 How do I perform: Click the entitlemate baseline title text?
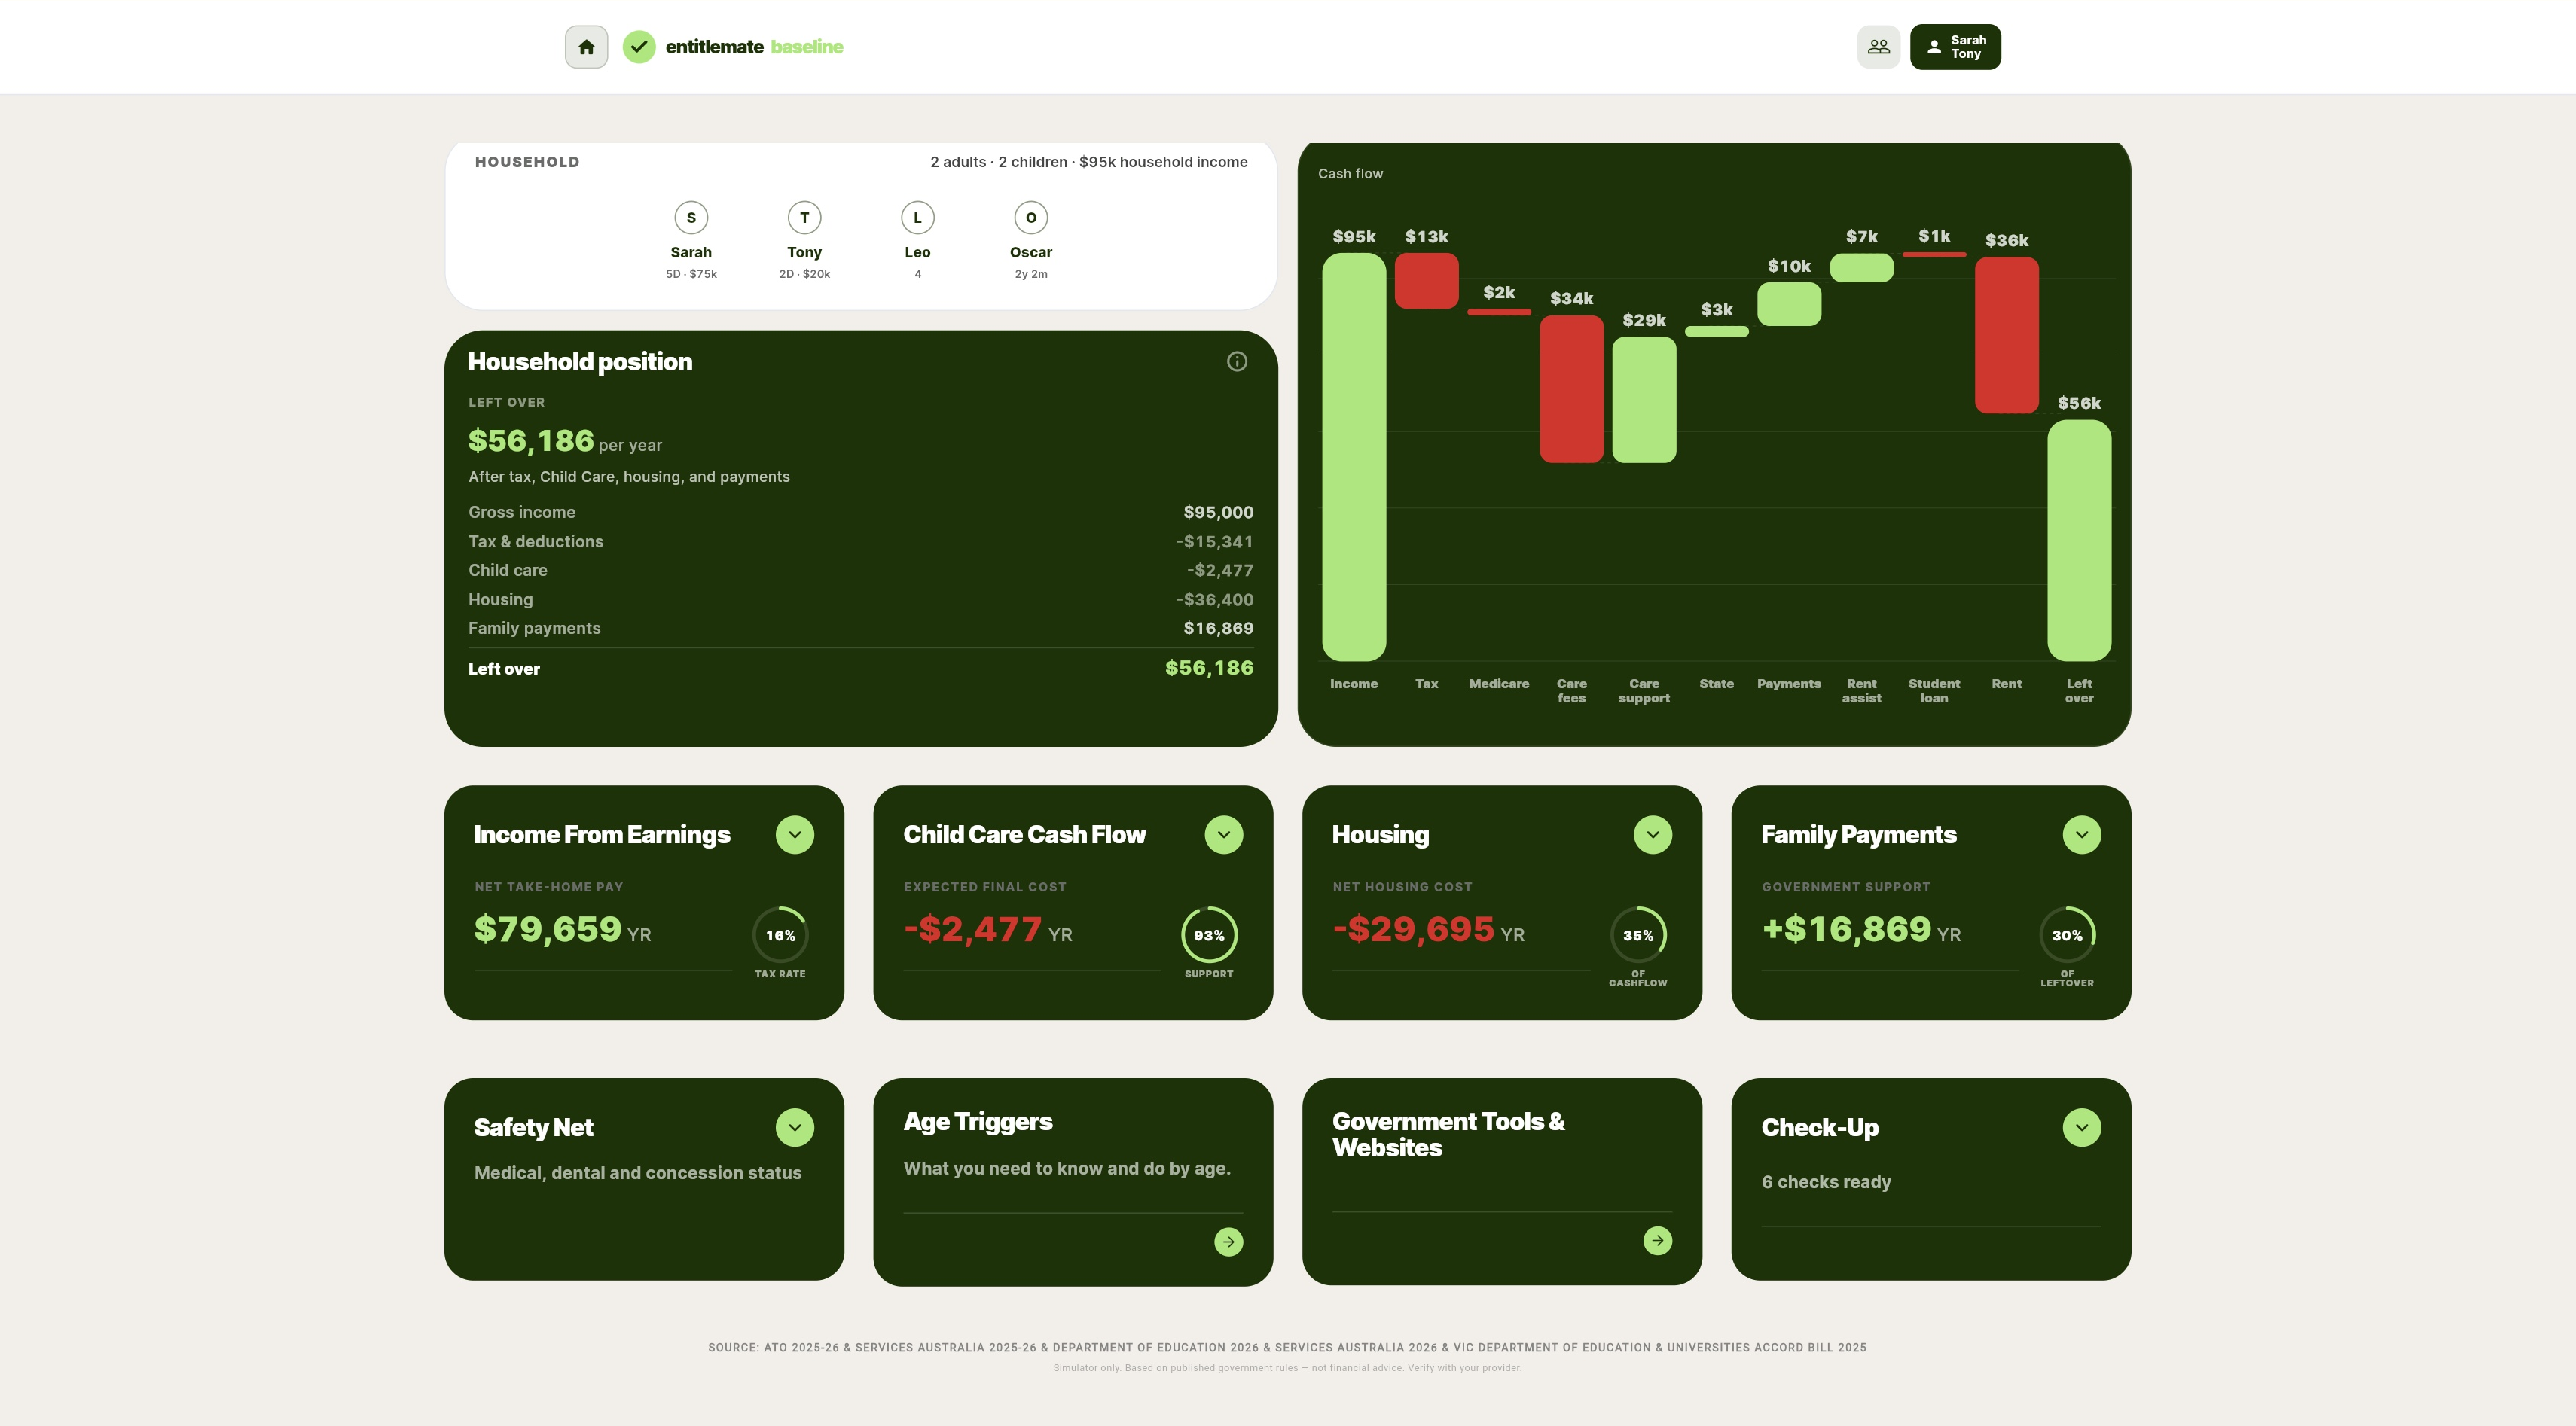(754, 47)
